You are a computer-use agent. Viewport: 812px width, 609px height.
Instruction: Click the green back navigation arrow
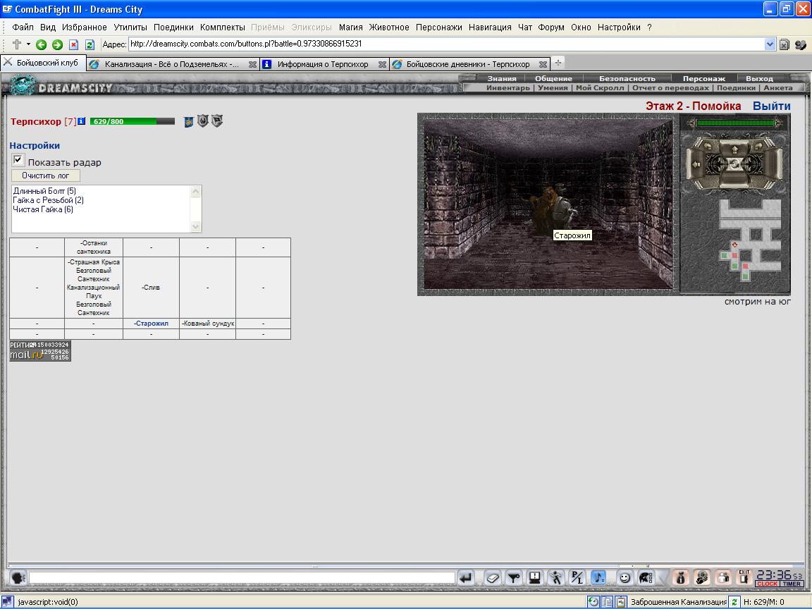(41, 44)
